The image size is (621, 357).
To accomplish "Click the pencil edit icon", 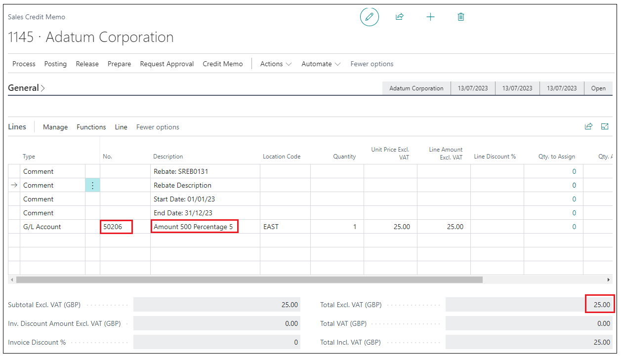I will tap(369, 17).
